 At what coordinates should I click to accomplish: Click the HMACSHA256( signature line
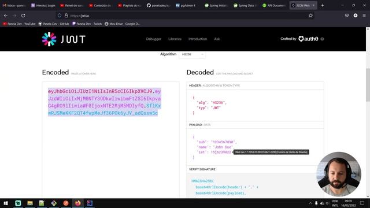tap(202, 181)
